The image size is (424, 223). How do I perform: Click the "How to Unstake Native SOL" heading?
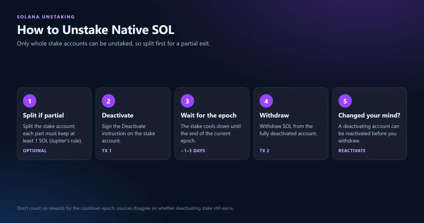tap(96, 30)
